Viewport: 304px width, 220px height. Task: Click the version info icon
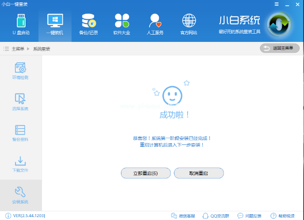pyautogui.click(x=8, y=216)
